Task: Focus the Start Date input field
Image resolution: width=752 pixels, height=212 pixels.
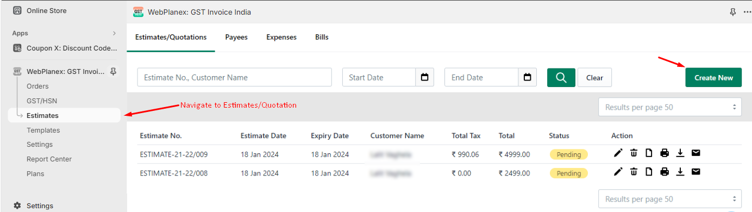Action: [379, 77]
